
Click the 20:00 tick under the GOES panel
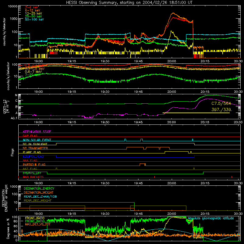172,122
